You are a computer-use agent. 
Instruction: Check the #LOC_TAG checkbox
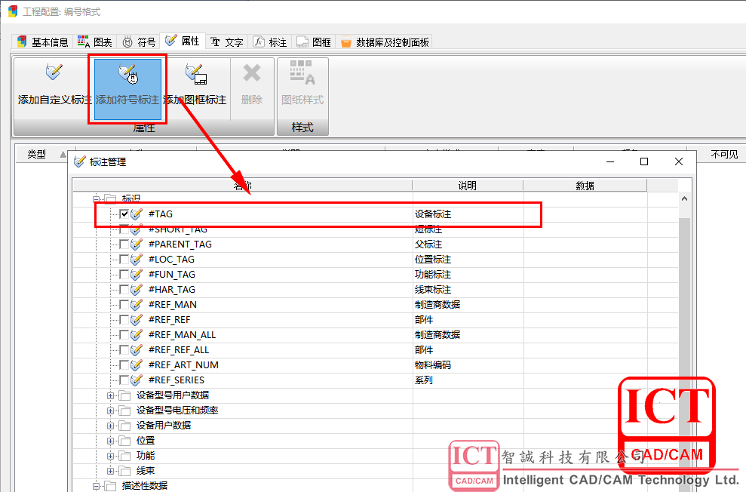[124, 260]
